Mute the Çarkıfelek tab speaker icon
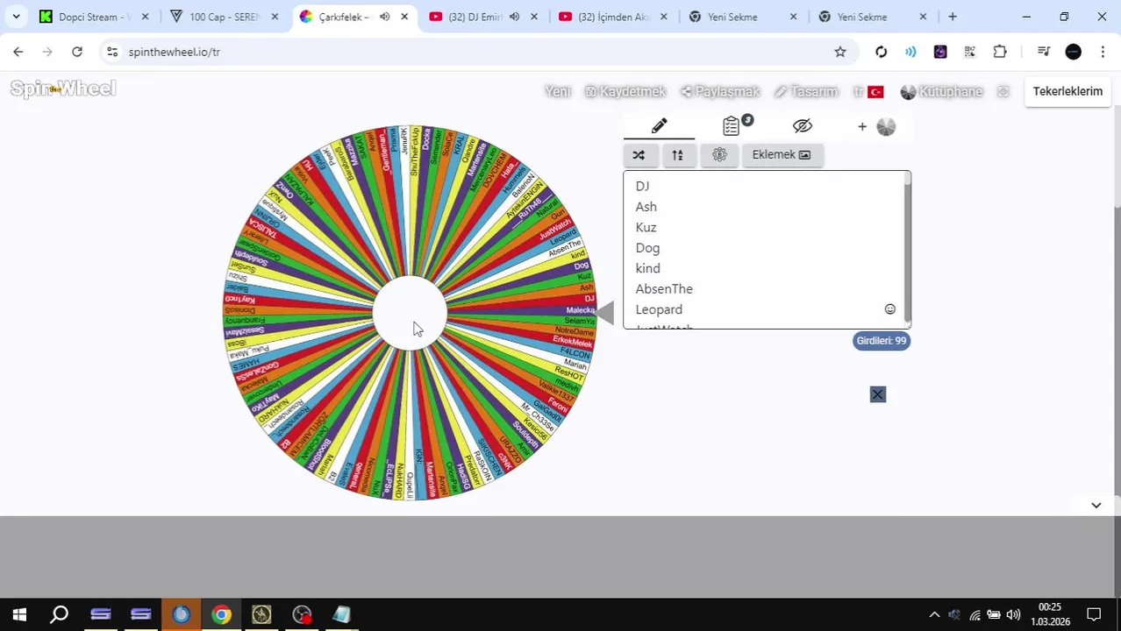The image size is (1121, 631). [384, 17]
